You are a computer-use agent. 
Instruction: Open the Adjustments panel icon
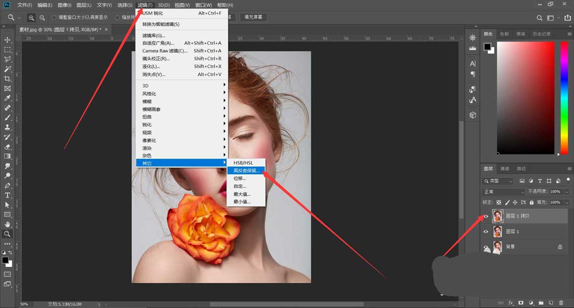[472, 37]
